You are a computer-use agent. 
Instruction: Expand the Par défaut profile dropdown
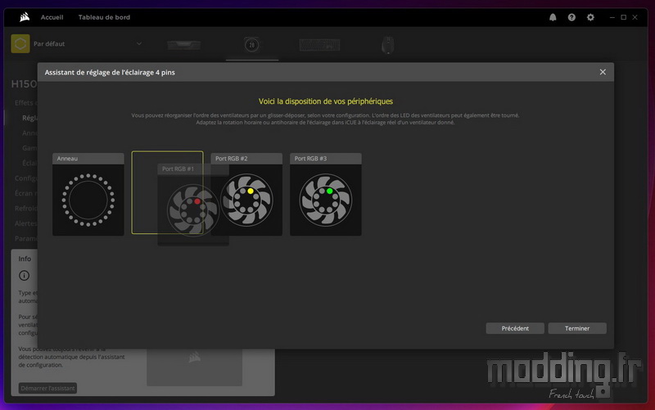(139, 43)
